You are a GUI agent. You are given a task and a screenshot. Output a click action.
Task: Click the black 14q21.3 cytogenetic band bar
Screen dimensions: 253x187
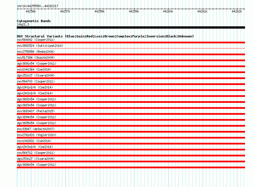coord(131,27)
